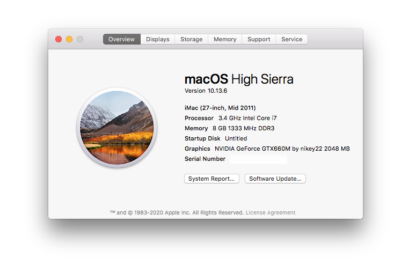This screenshot has height=266, width=416.
Task: Click the macOS High Sierra title
Action: click(x=239, y=79)
